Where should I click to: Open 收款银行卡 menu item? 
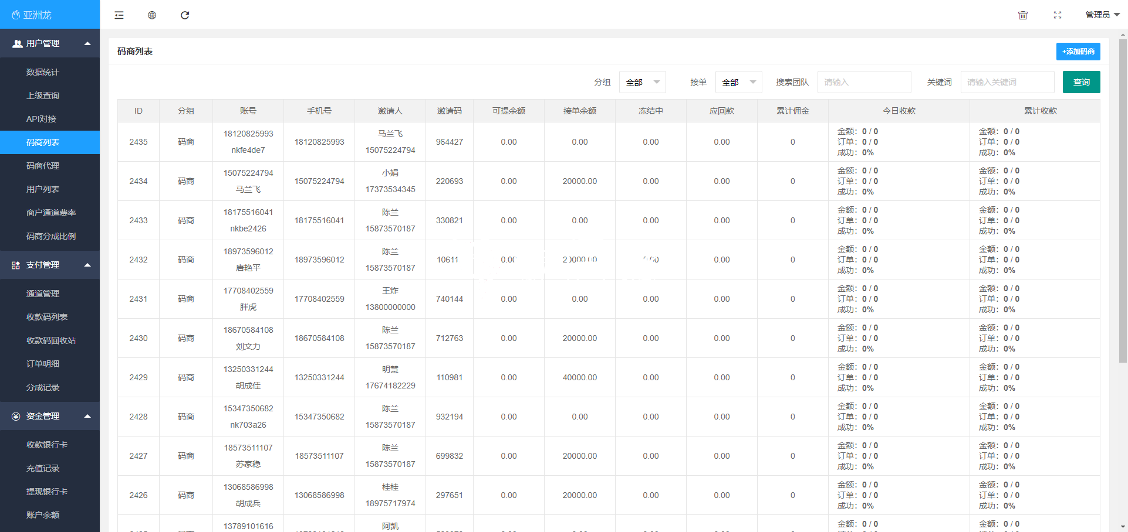click(50, 445)
